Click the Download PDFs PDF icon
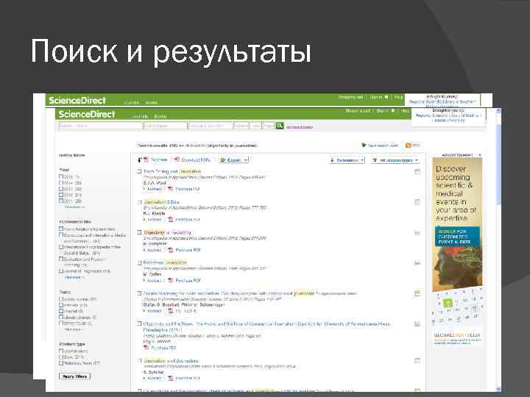This screenshot has width=530, height=397. pos(177,160)
